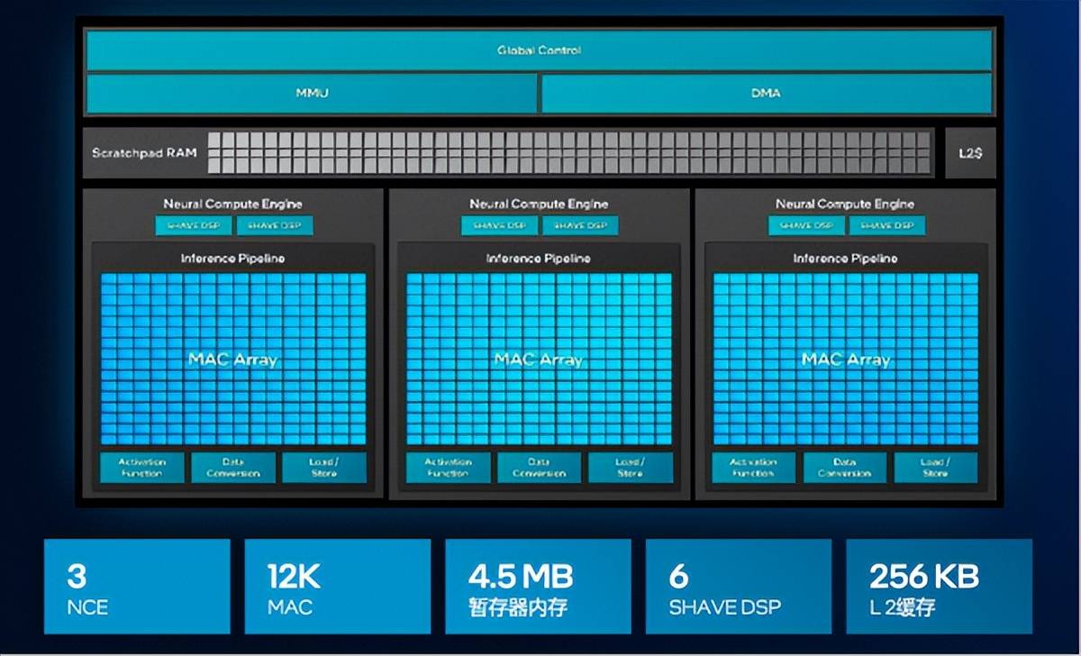Click second SHAVE DSP in middle engine
This screenshot has width=1081, height=656.
click(x=580, y=225)
